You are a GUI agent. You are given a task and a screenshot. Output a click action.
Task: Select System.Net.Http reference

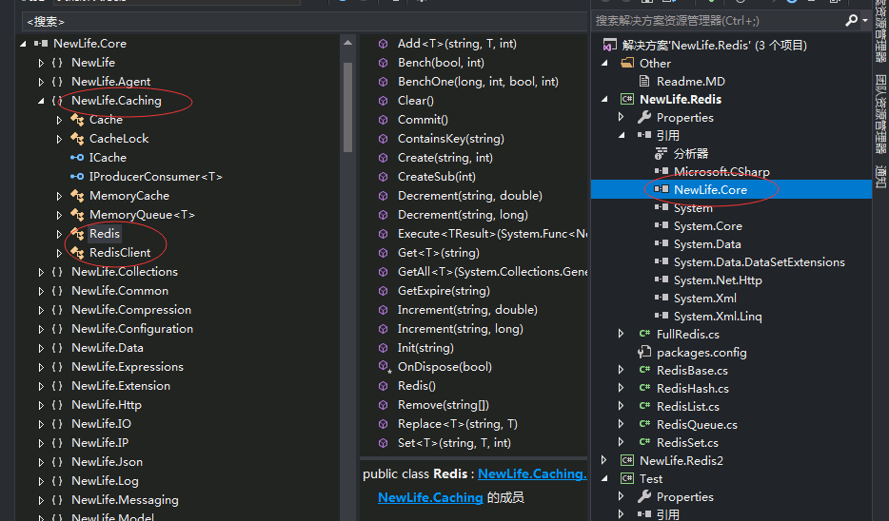pos(717,280)
